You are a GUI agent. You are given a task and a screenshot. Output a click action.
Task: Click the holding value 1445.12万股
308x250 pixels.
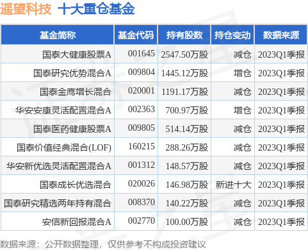click(184, 73)
